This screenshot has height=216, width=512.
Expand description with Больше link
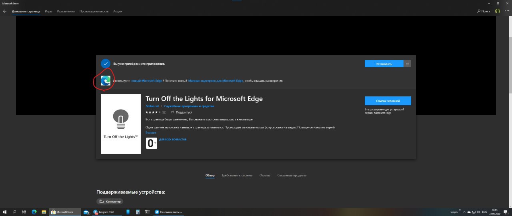coord(151,132)
